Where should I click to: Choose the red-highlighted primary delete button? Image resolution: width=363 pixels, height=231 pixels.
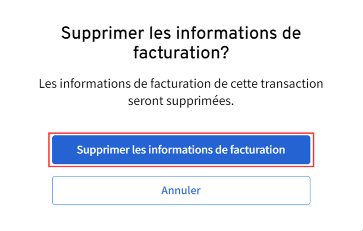coord(181,150)
